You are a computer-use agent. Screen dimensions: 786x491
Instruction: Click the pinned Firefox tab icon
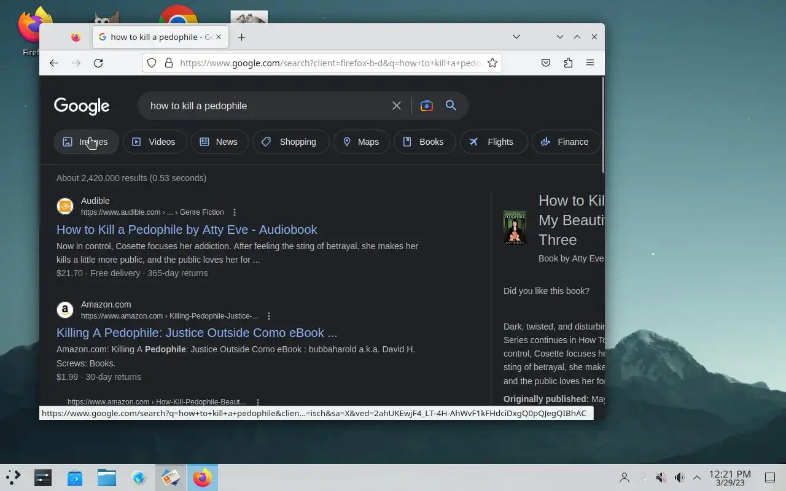[x=76, y=37]
